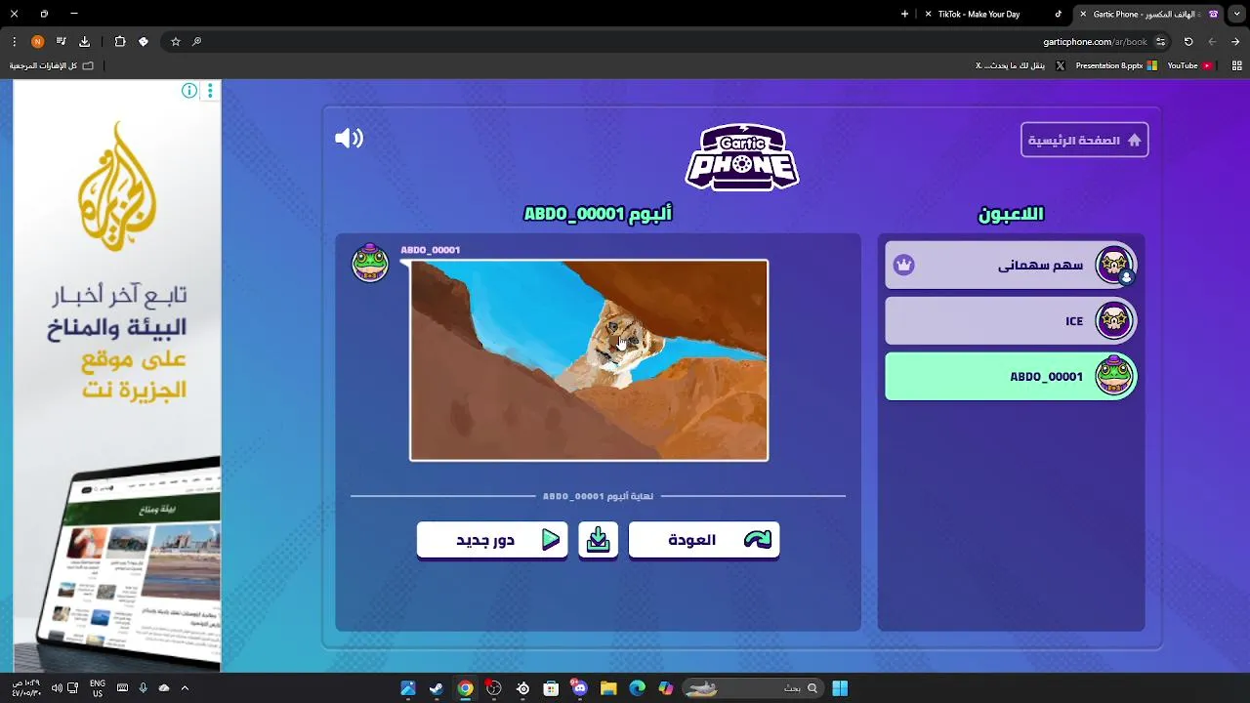Open a new tab with the plus button
The width and height of the screenshot is (1250, 703).
[x=905, y=14]
